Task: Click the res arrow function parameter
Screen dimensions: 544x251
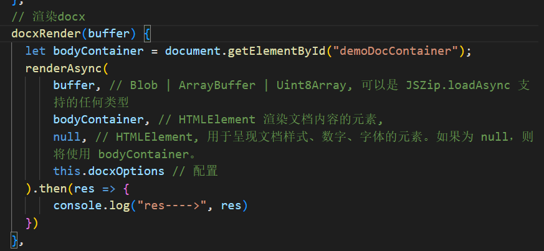Action: click(84, 189)
